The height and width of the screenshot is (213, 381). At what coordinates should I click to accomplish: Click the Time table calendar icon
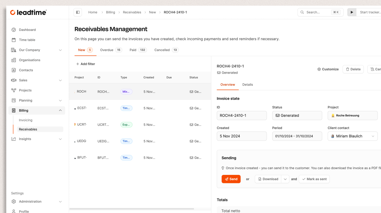[x=14, y=40]
